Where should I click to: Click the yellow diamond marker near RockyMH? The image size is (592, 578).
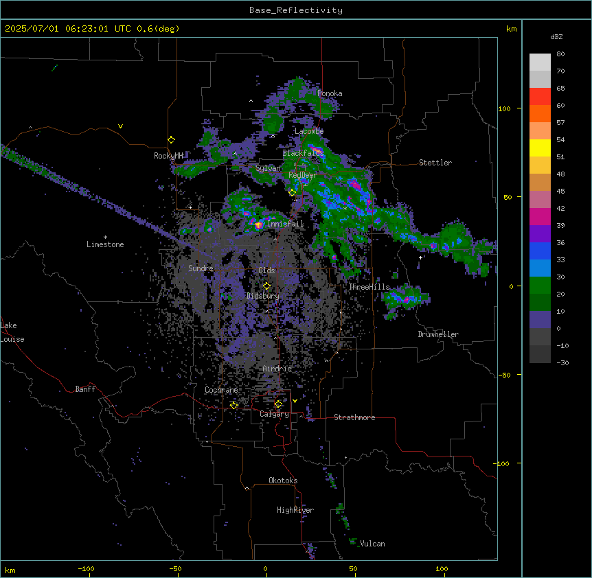click(x=172, y=140)
